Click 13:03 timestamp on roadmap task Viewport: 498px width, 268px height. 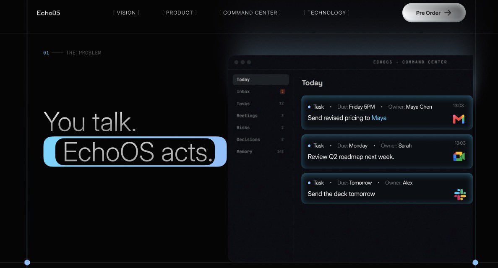coord(460,143)
